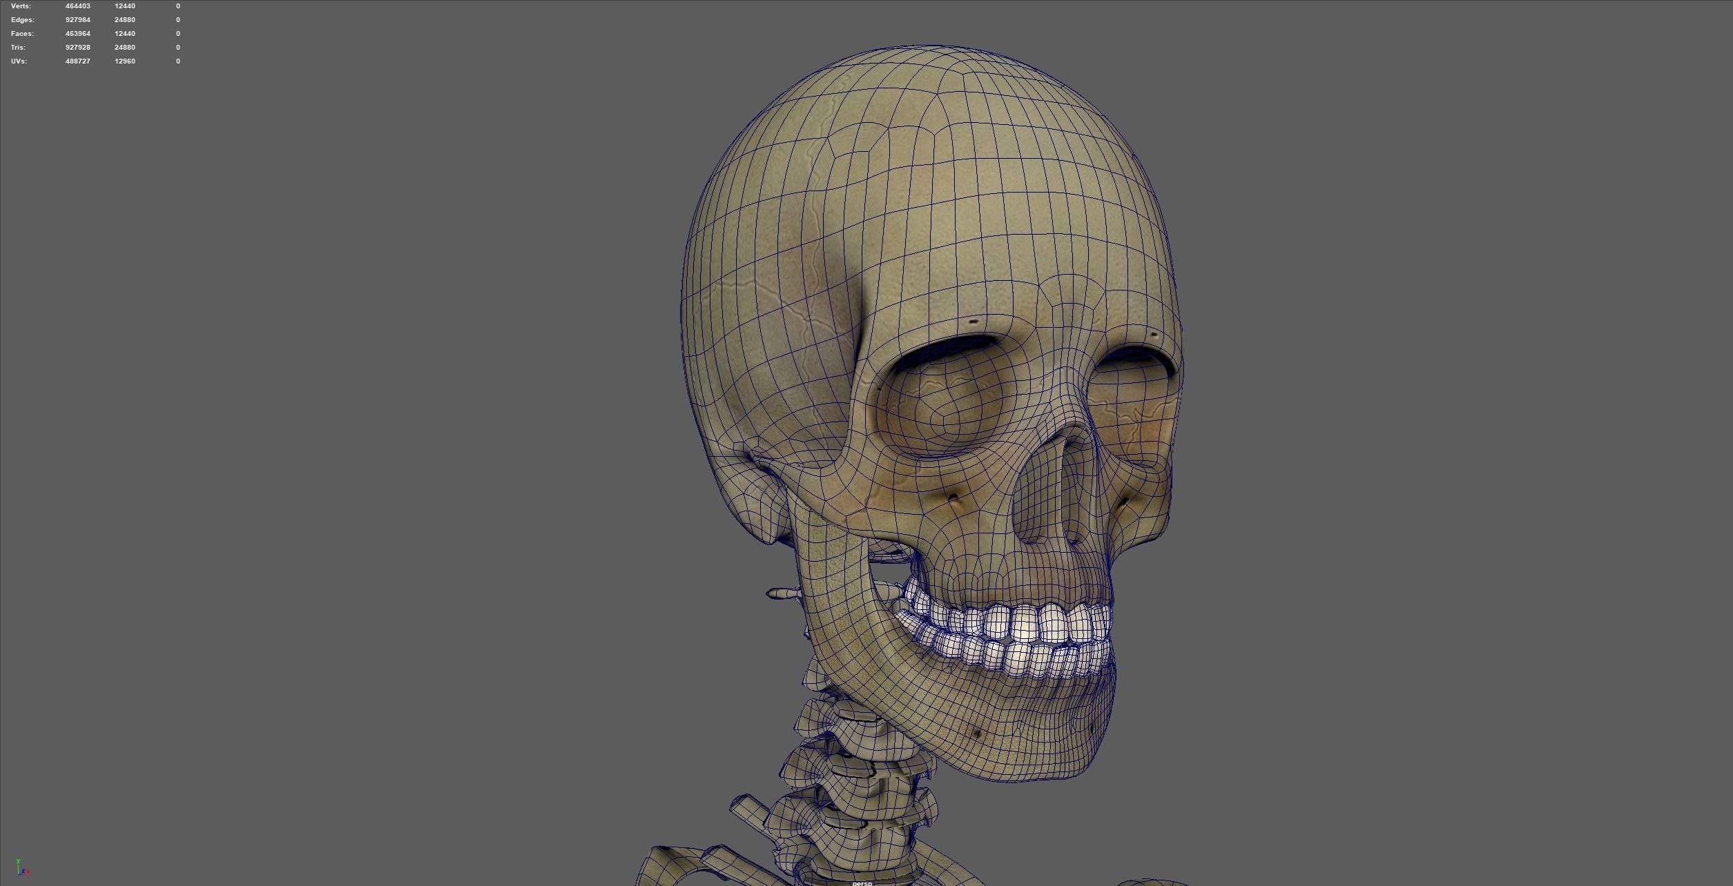Click the total Verts count 464403
The image size is (1733, 886).
click(77, 6)
